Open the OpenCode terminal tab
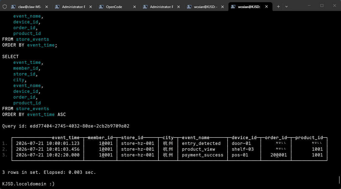The height and width of the screenshot is (189, 341). coord(118,7)
